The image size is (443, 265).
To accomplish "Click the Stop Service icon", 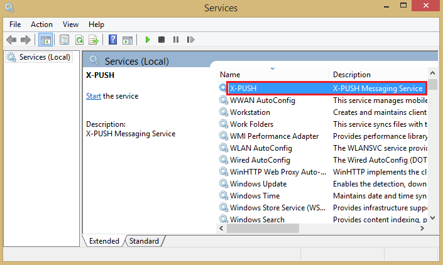I will tap(161, 40).
